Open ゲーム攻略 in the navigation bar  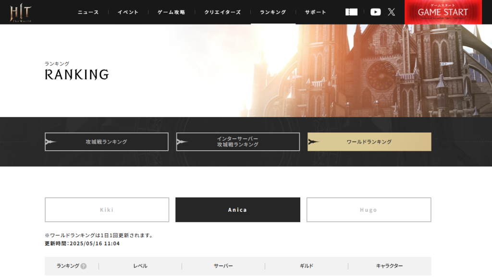pyautogui.click(x=171, y=12)
